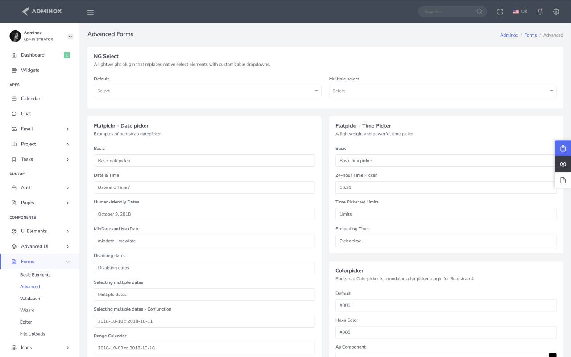Click the Icons chip icon
The image size is (571, 357).
[14, 347]
